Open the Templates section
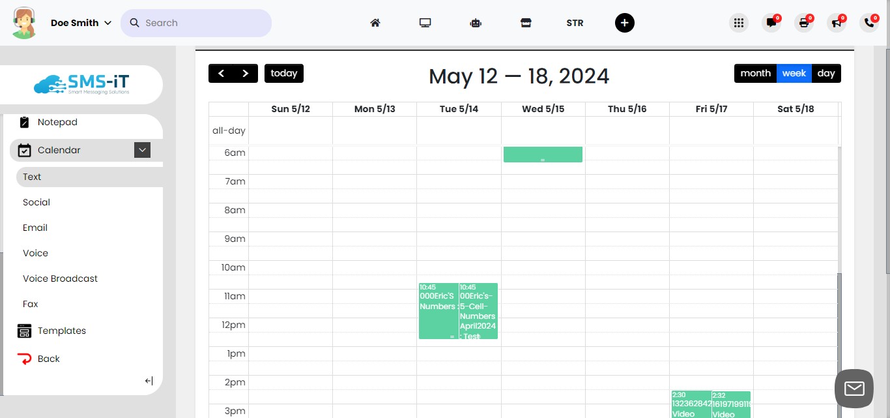The width and height of the screenshot is (890, 418). coord(62,331)
